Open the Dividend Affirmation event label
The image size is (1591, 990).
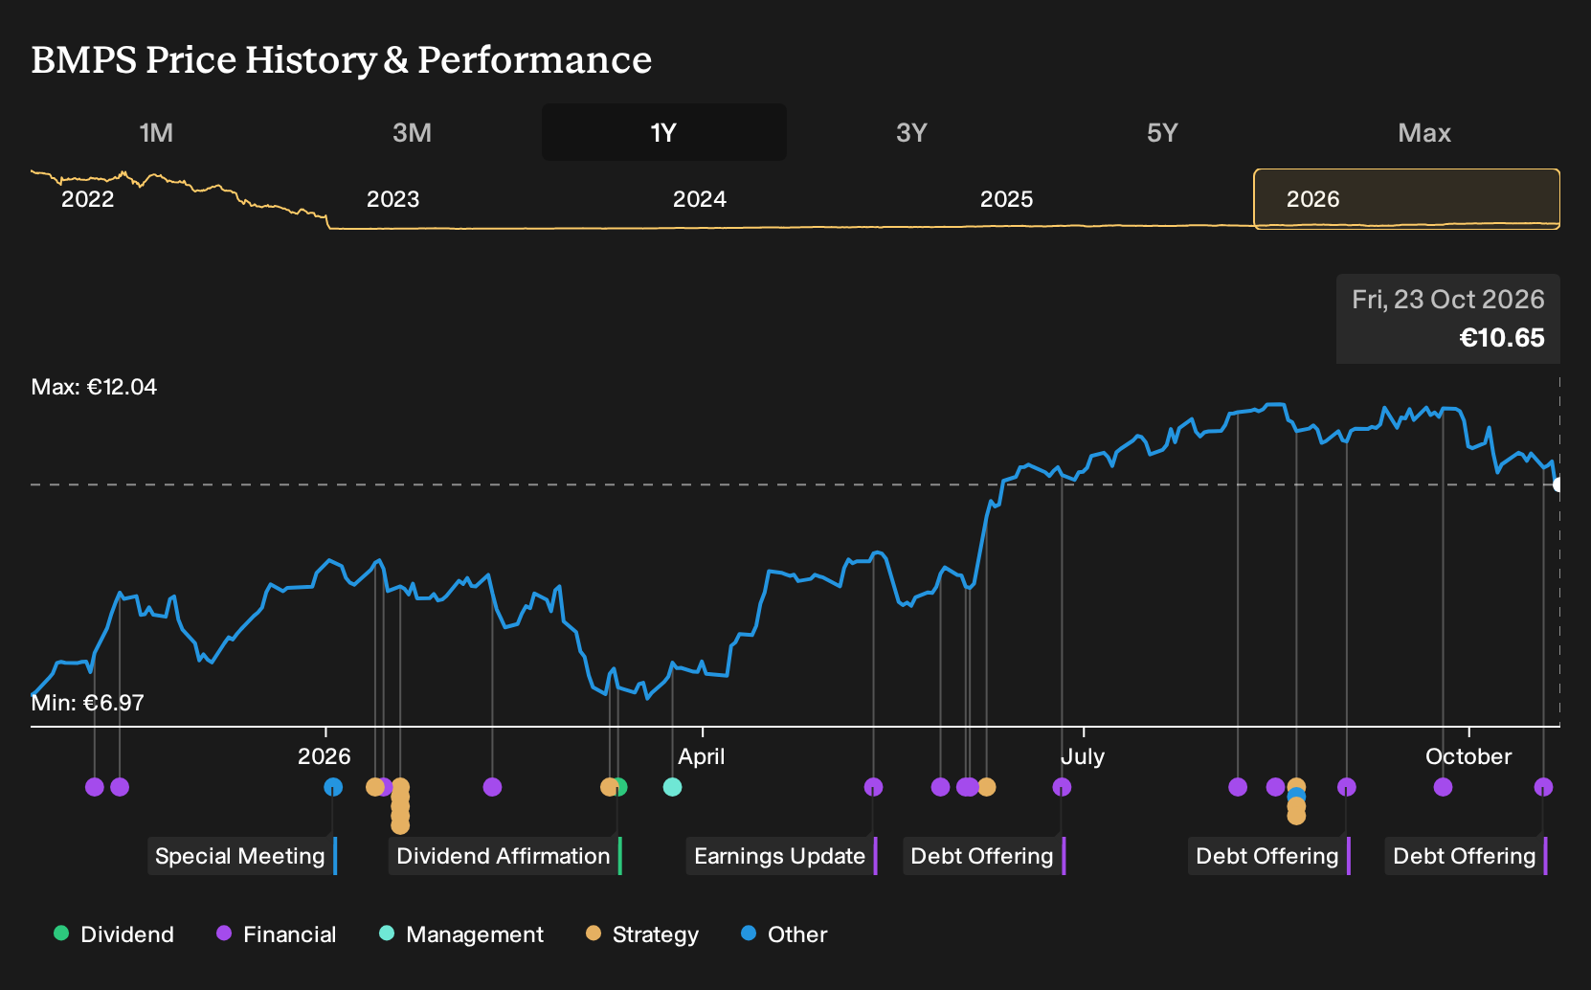point(504,856)
